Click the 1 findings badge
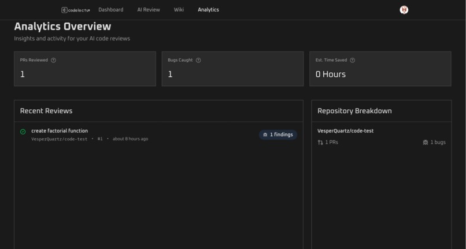The width and height of the screenshot is (466, 249). (x=278, y=135)
